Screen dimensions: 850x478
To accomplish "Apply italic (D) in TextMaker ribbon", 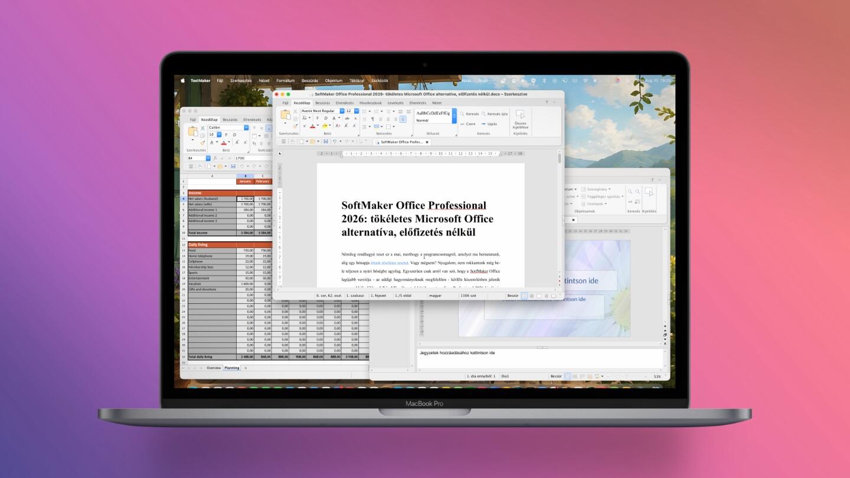I will pyautogui.click(x=325, y=118).
